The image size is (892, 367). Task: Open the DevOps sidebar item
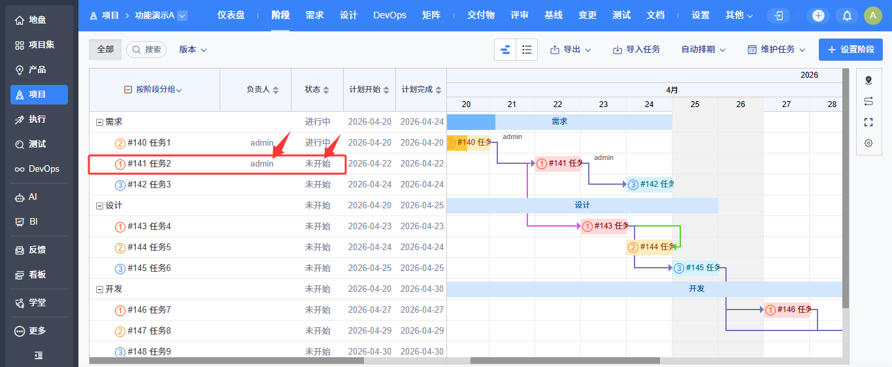(39, 169)
